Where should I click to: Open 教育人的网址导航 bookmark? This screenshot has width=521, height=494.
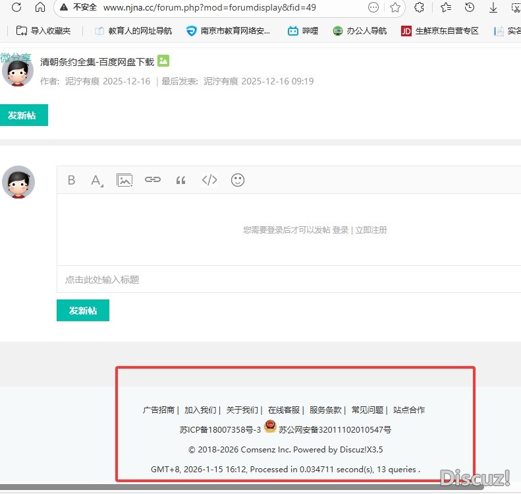tap(134, 31)
